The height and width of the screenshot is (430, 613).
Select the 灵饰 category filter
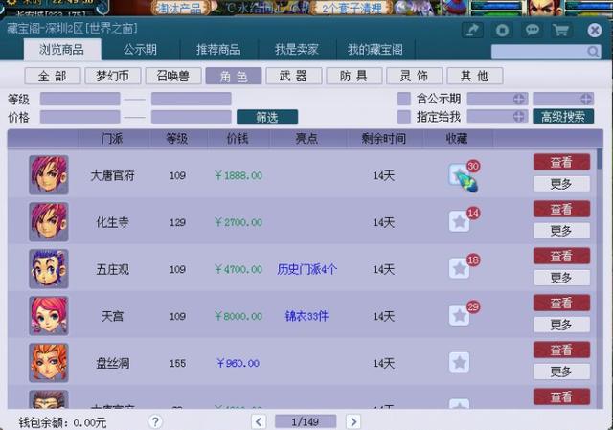click(414, 76)
